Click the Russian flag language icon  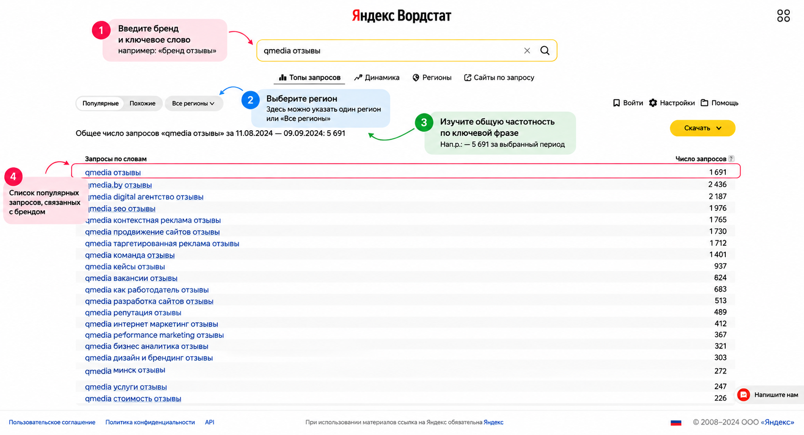[676, 422]
